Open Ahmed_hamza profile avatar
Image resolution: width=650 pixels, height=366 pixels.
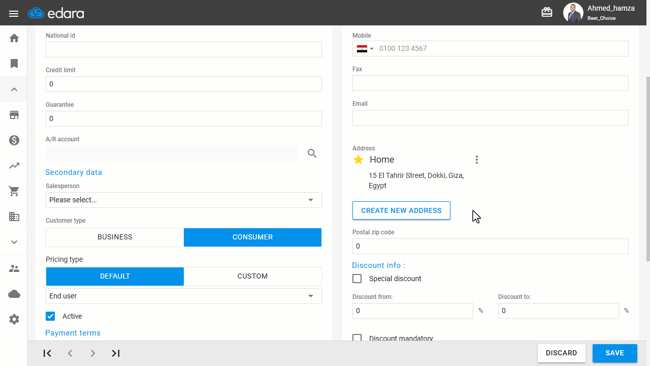[x=573, y=13]
